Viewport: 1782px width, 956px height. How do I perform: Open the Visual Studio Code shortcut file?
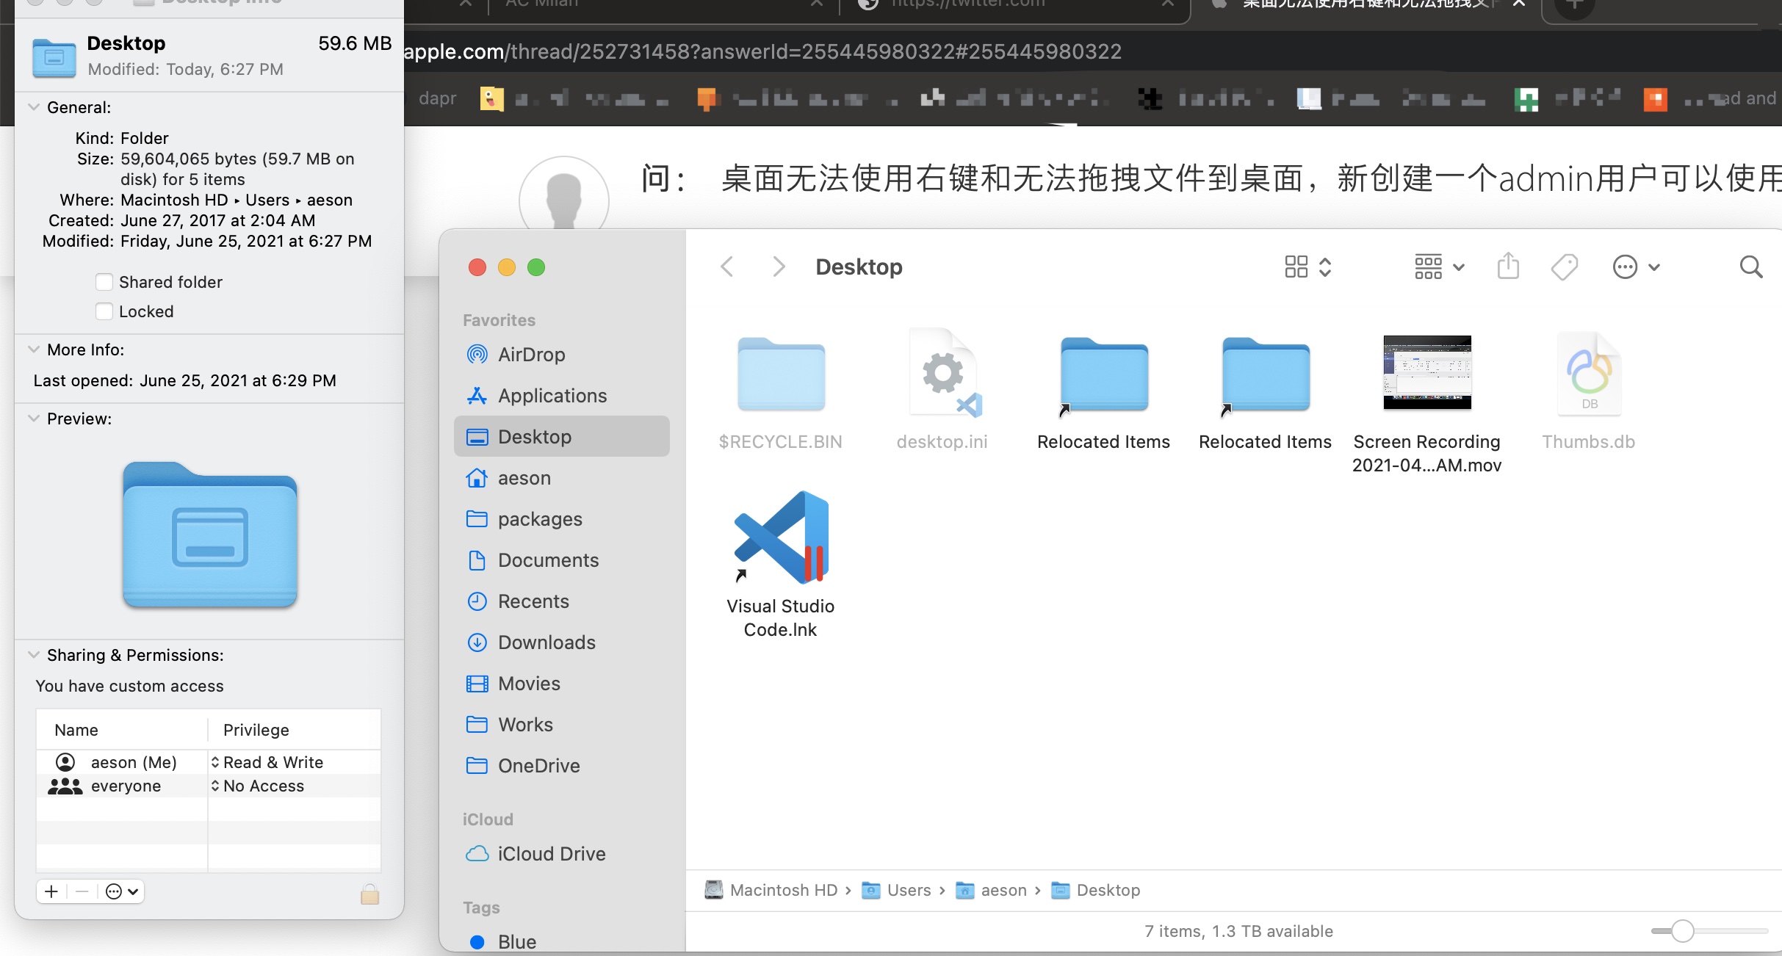[780, 540]
